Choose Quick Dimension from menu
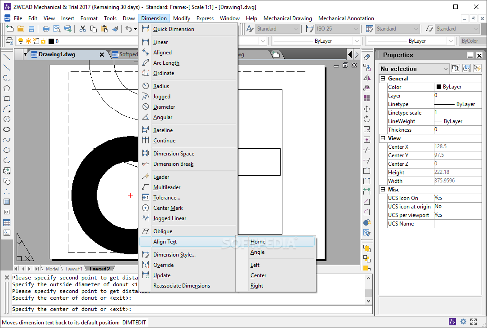 point(188,29)
